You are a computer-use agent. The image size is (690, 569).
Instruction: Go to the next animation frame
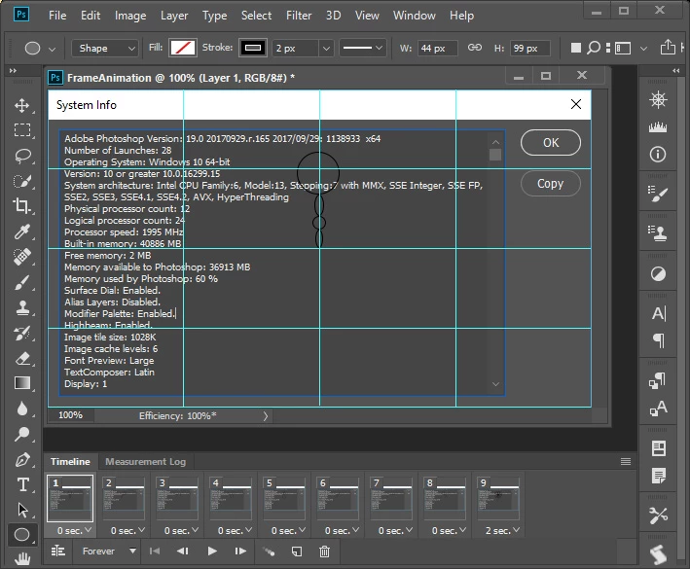coord(240,551)
